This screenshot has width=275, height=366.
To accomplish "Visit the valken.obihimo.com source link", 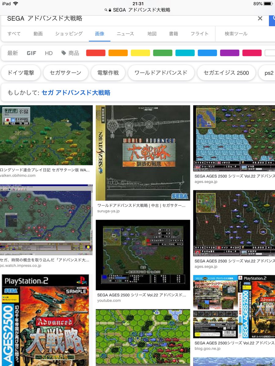I will click(18, 175).
